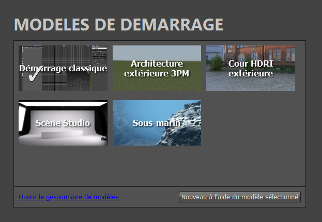Choose the Sous-marin template thumbnail
Image resolution: width=322 pixels, height=222 pixels.
[157, 123]
